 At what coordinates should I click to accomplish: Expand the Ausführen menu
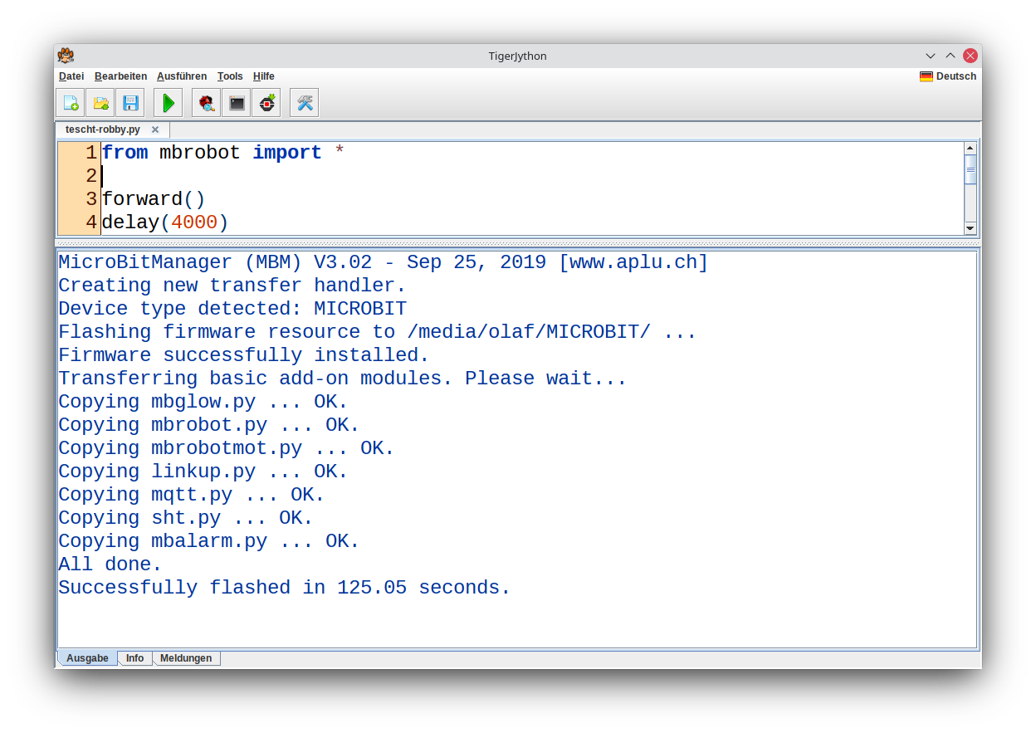pyautogui.click(x=182, y=76)
